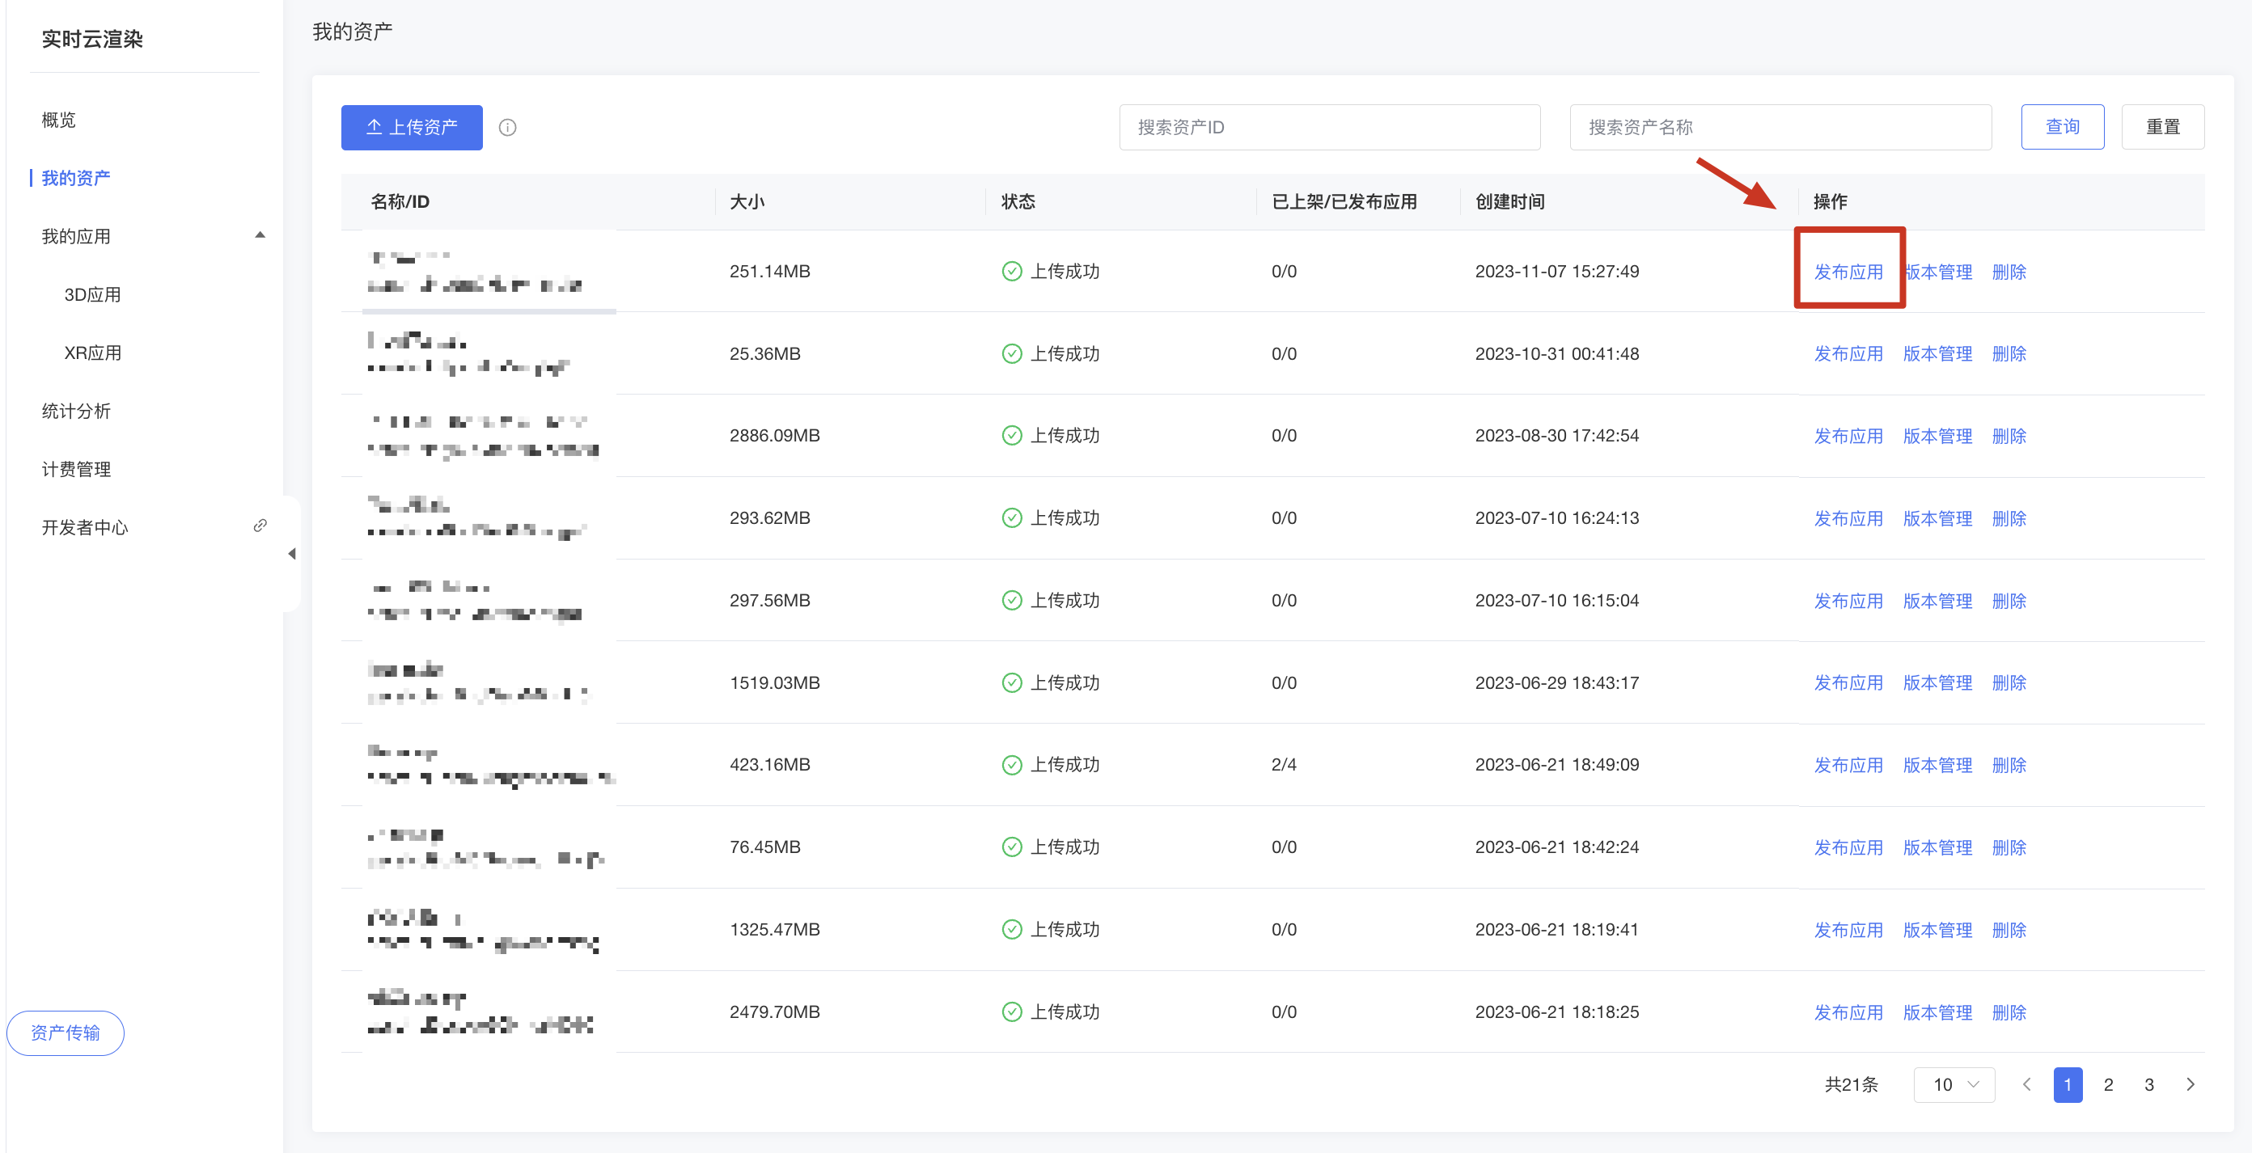
Task: Open 计费管理 in the sidebar
Action: coord(76,470)
